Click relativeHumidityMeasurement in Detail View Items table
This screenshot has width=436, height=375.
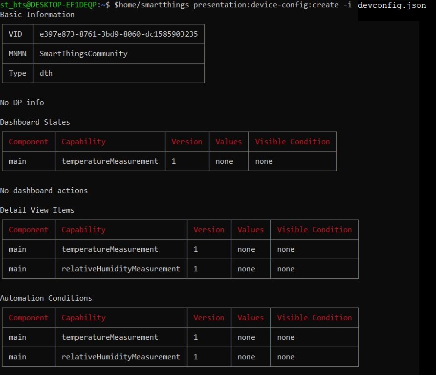point(121,269)
